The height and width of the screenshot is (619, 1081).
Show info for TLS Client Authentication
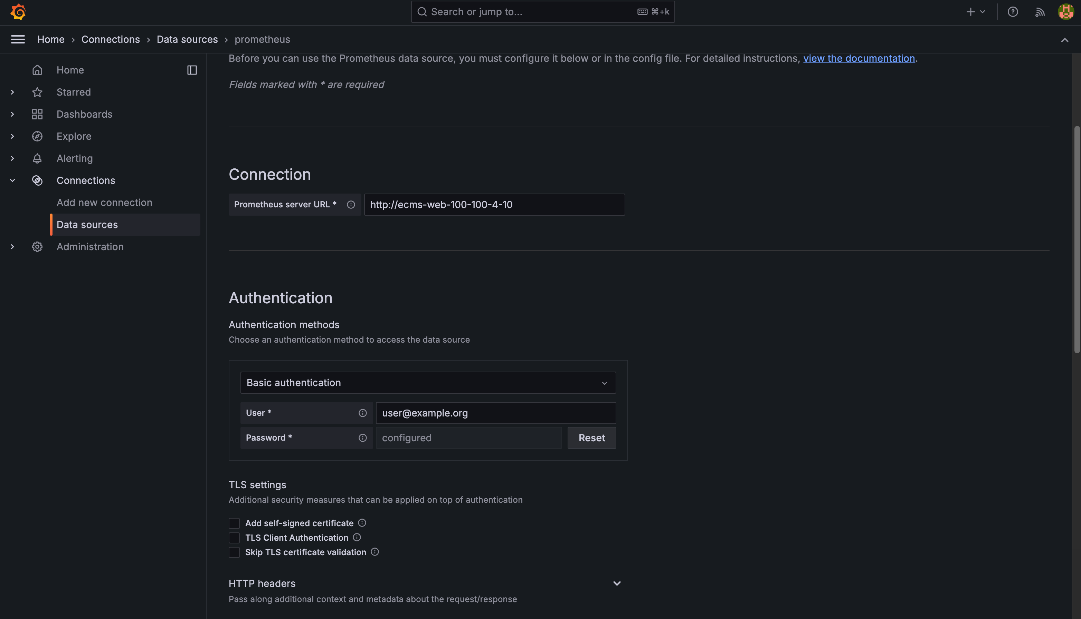pos(357,537)
